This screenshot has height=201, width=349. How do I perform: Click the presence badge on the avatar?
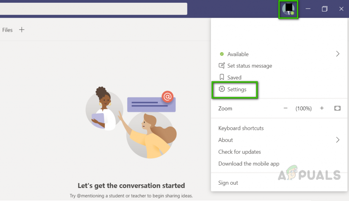click(x=292, y=13)
